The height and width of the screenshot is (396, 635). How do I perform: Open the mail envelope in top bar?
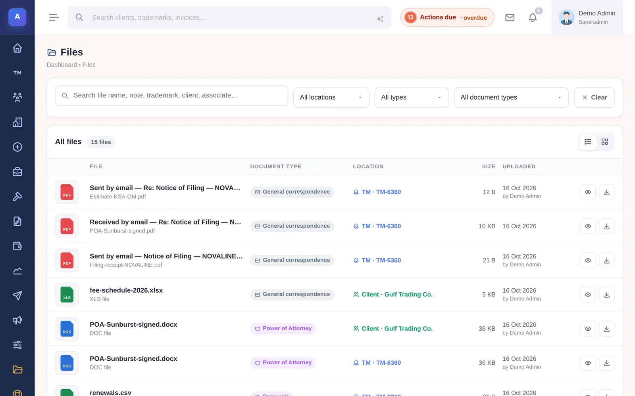tap(510, 17)
